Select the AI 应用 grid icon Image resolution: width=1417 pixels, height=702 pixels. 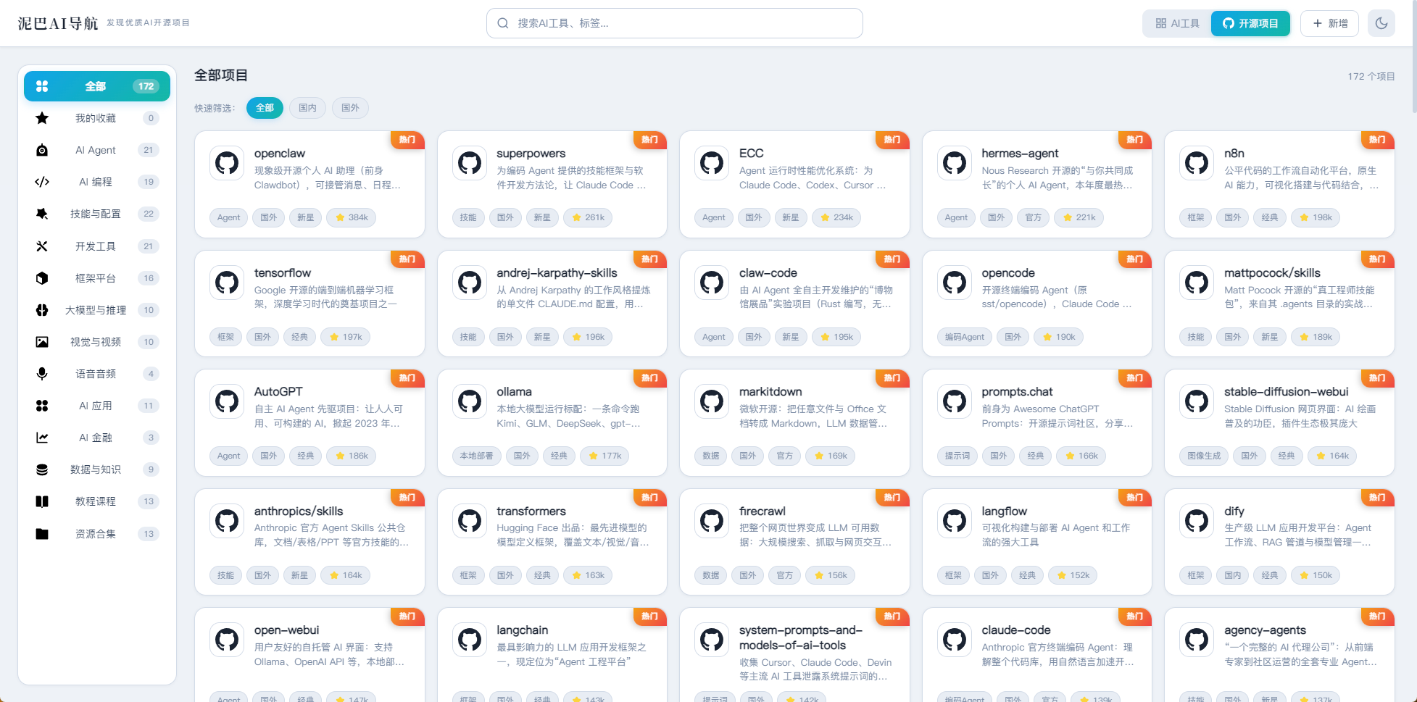42,406
